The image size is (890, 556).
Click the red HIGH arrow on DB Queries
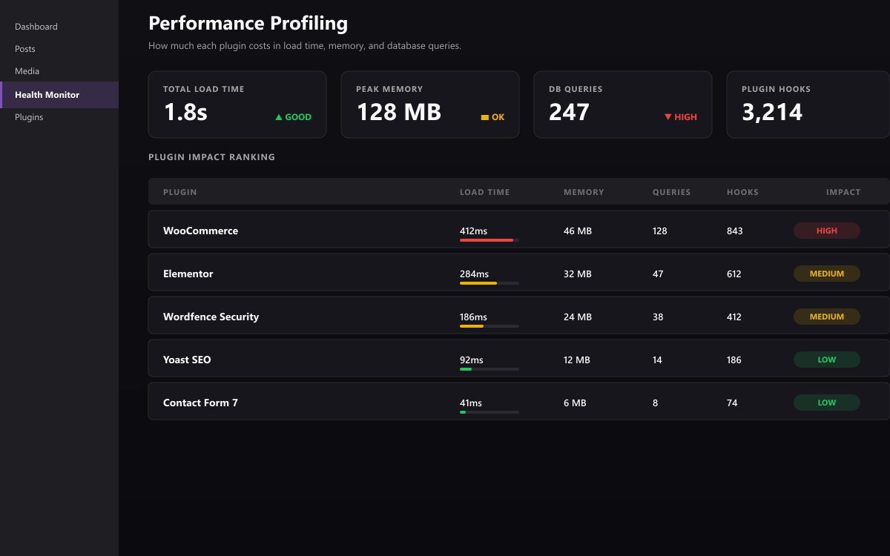(x=681, y=116)
